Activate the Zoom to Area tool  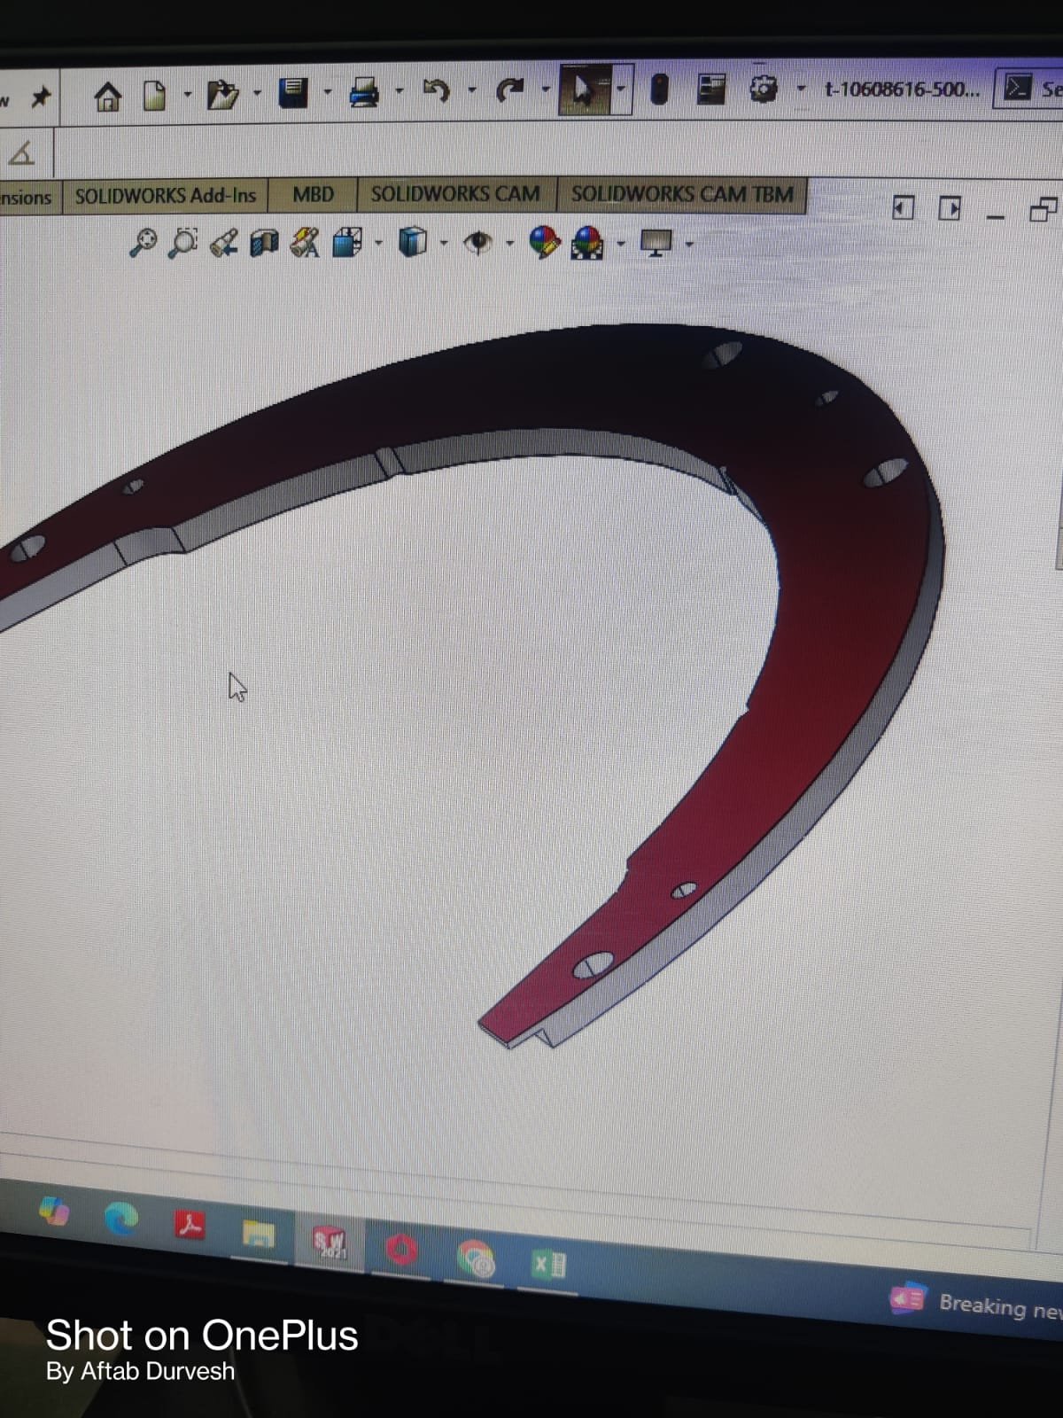coord(183,242)
